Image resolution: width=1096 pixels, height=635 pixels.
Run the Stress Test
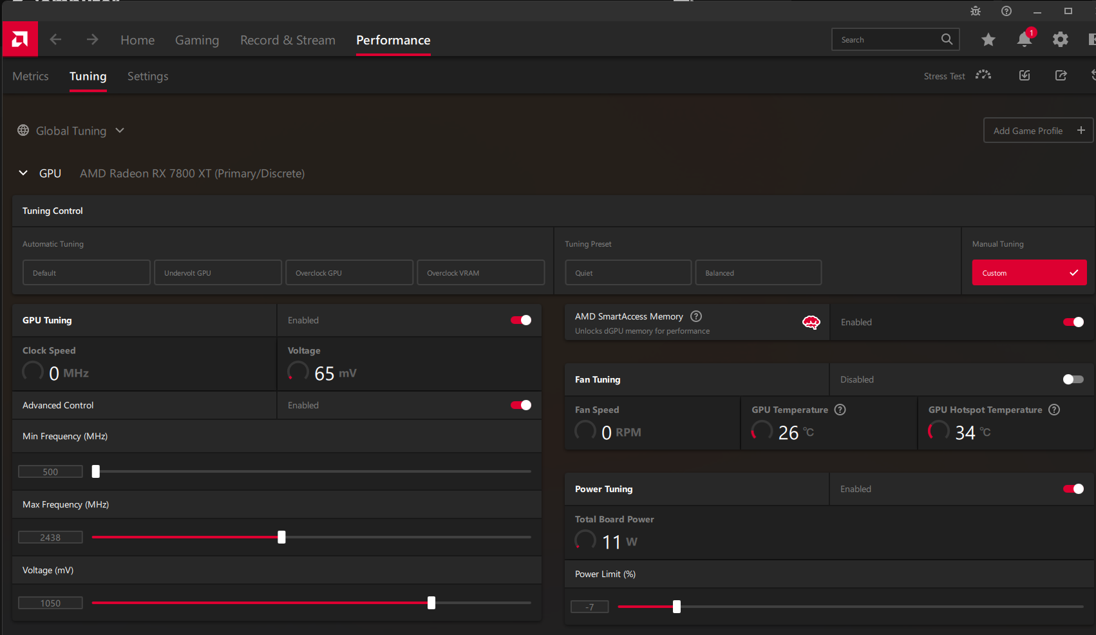pos(958,76)
